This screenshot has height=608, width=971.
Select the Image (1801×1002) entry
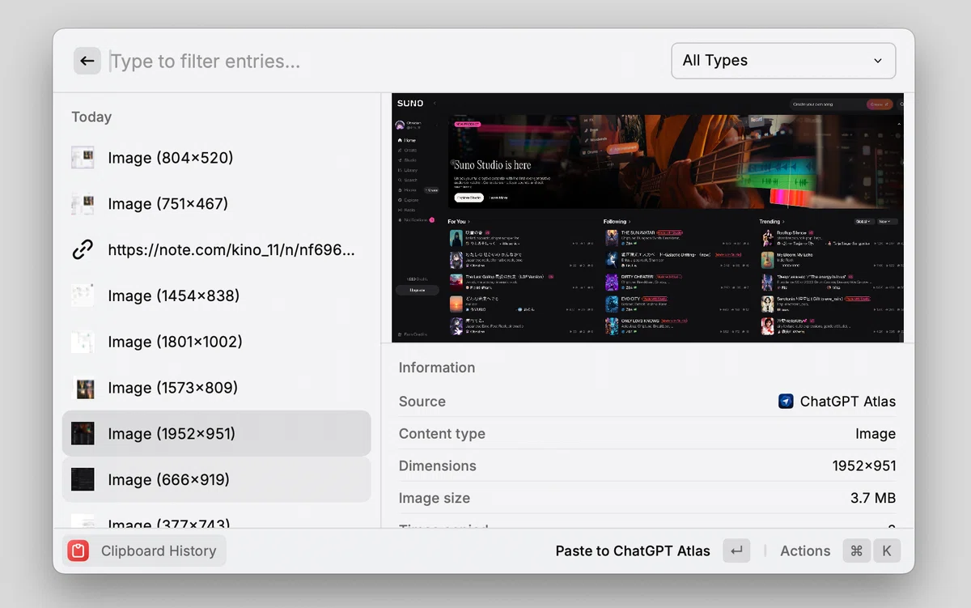(x=217, y=342)
